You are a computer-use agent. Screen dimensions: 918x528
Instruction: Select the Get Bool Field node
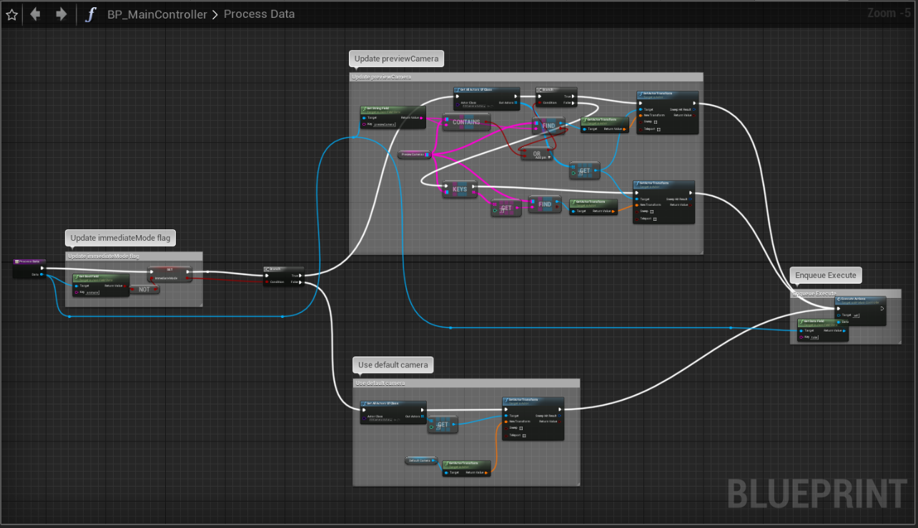pyautogui.click(x=101, y=284)
